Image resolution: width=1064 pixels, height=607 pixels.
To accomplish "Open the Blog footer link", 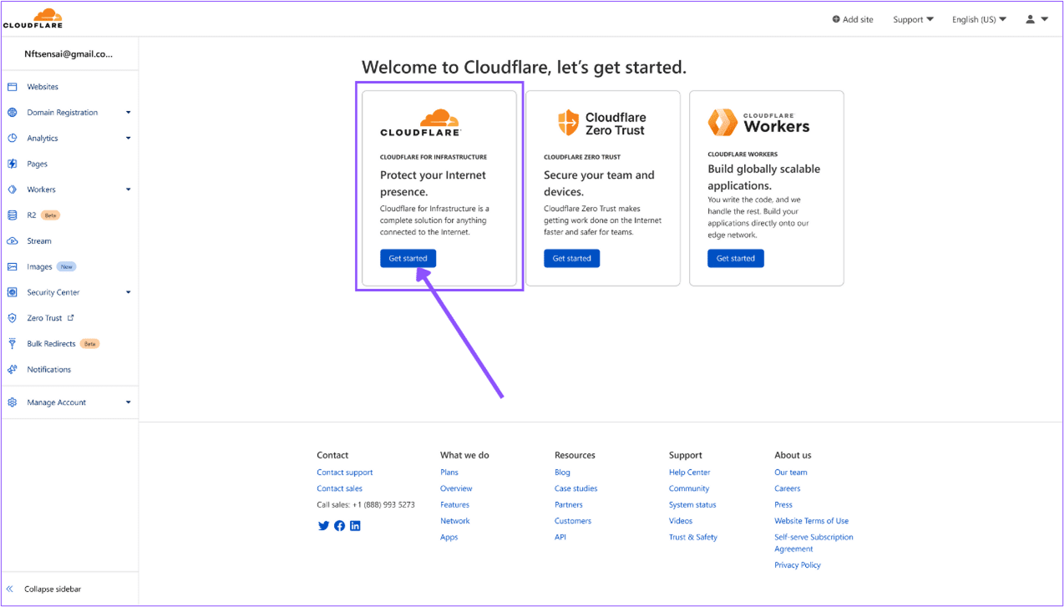I will pos(562,473).
